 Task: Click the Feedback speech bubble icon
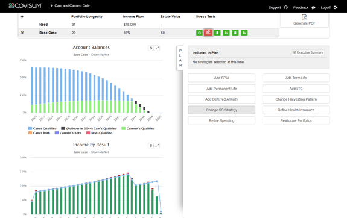313,7
